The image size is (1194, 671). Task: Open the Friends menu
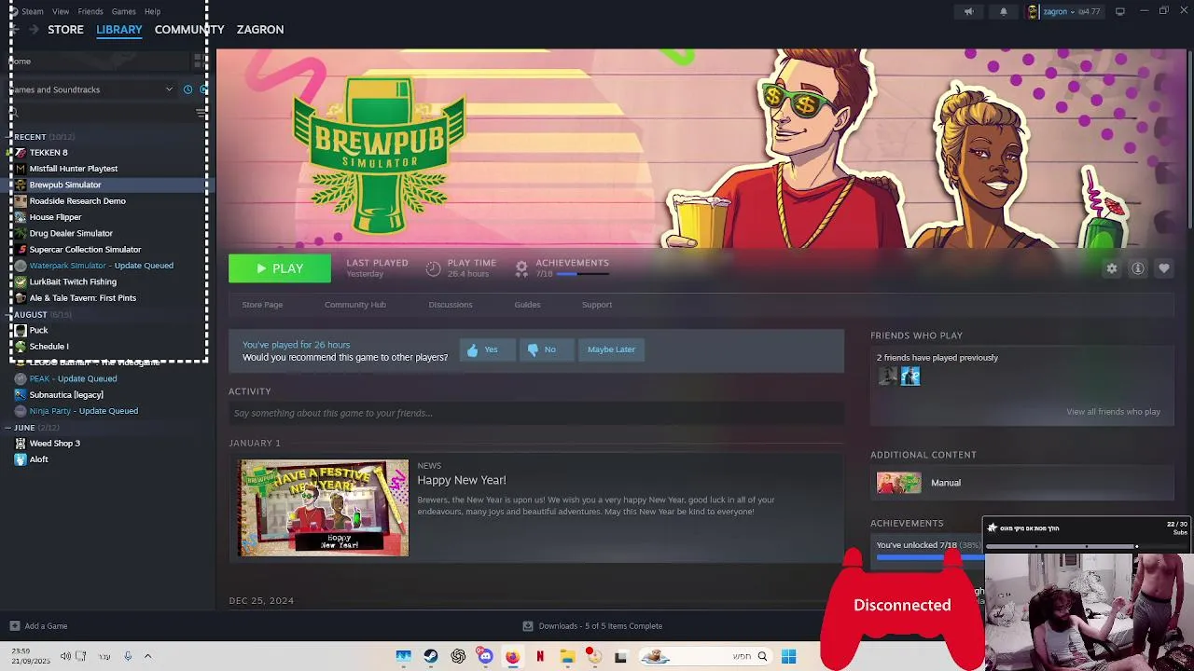(90, 11)
